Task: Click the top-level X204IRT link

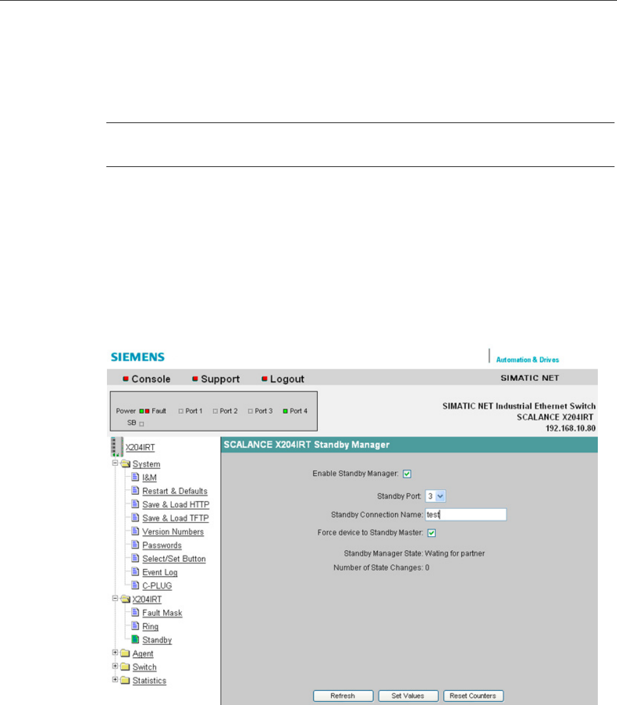Action: [140, 447]
